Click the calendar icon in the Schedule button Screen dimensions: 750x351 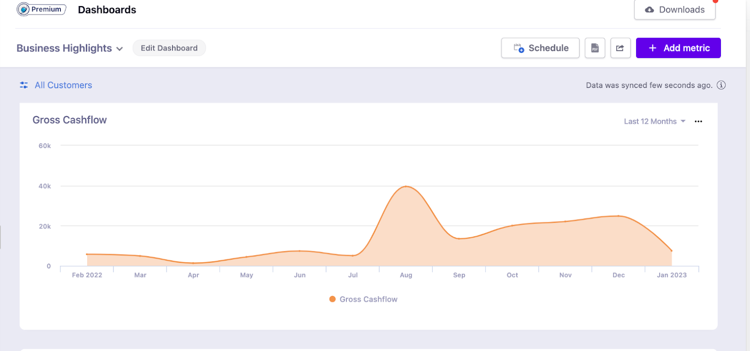(518, 48)
